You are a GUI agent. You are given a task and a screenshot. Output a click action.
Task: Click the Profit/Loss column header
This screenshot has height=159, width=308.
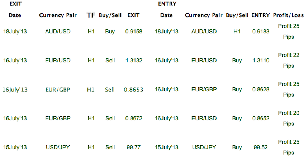tap(288, 15)
